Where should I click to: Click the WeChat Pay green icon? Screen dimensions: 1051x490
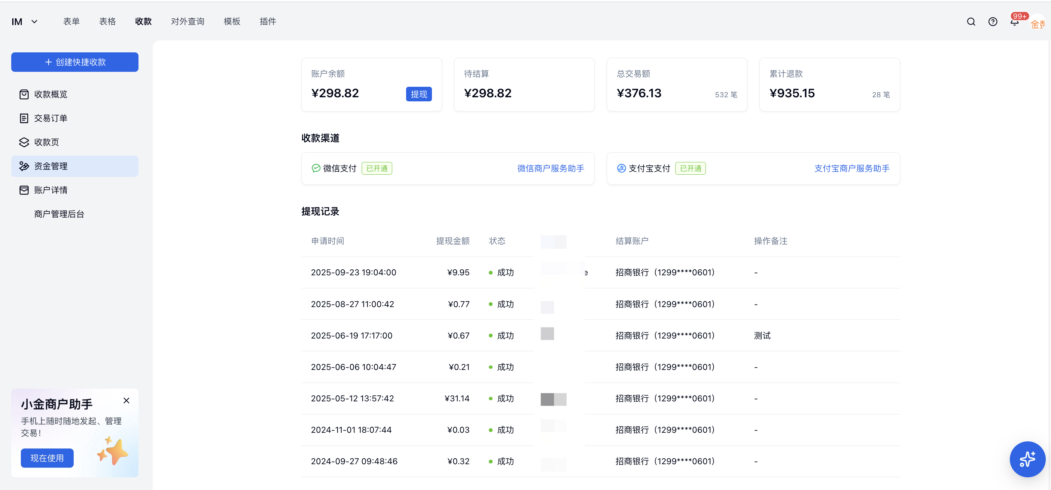(316, 168)
